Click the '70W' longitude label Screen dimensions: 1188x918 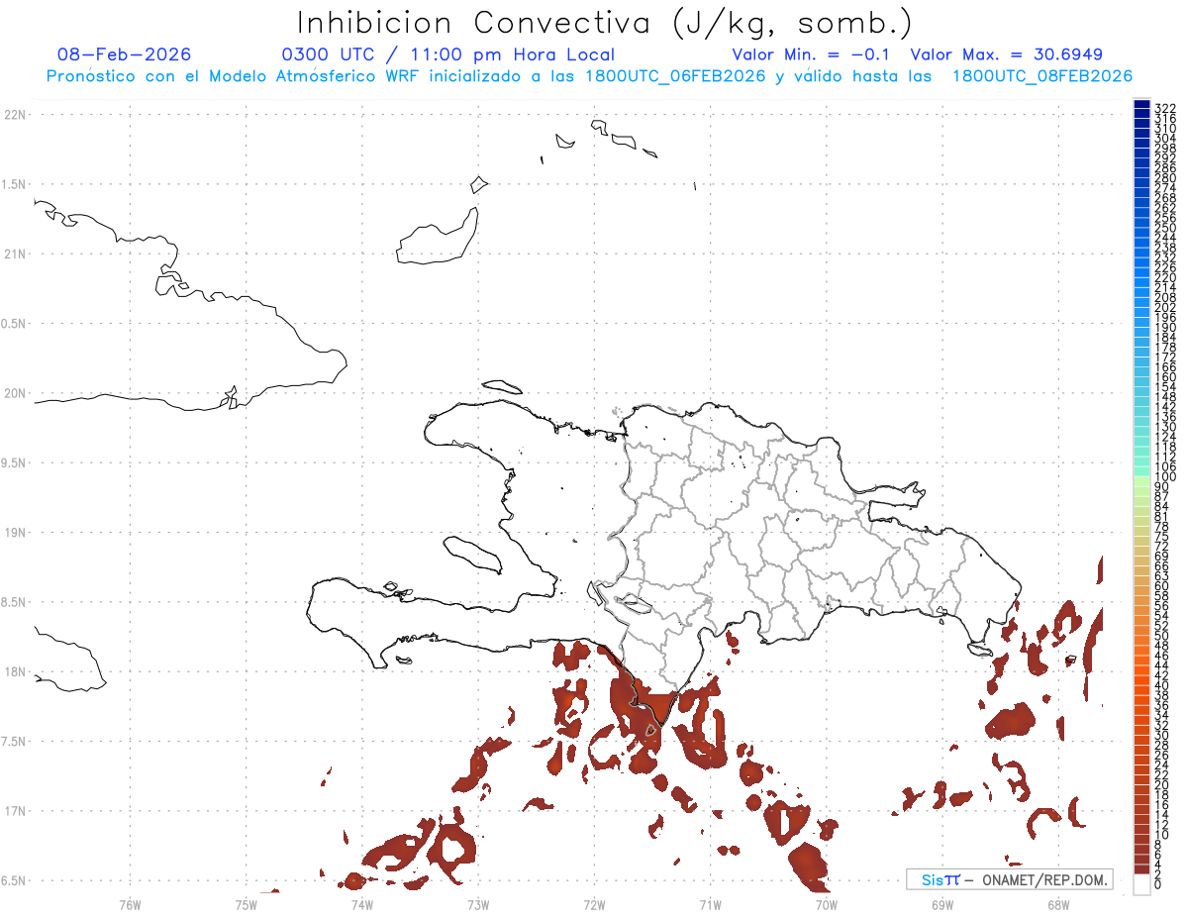click(826, 904)
